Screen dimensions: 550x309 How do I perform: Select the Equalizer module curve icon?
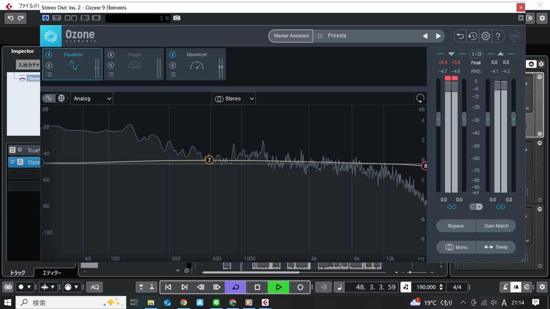[x=73, y=66]
